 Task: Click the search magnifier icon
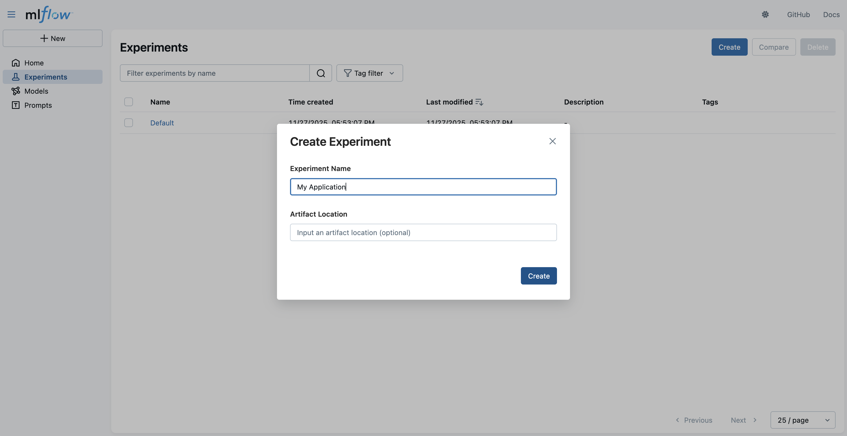[x=321, y=73]
